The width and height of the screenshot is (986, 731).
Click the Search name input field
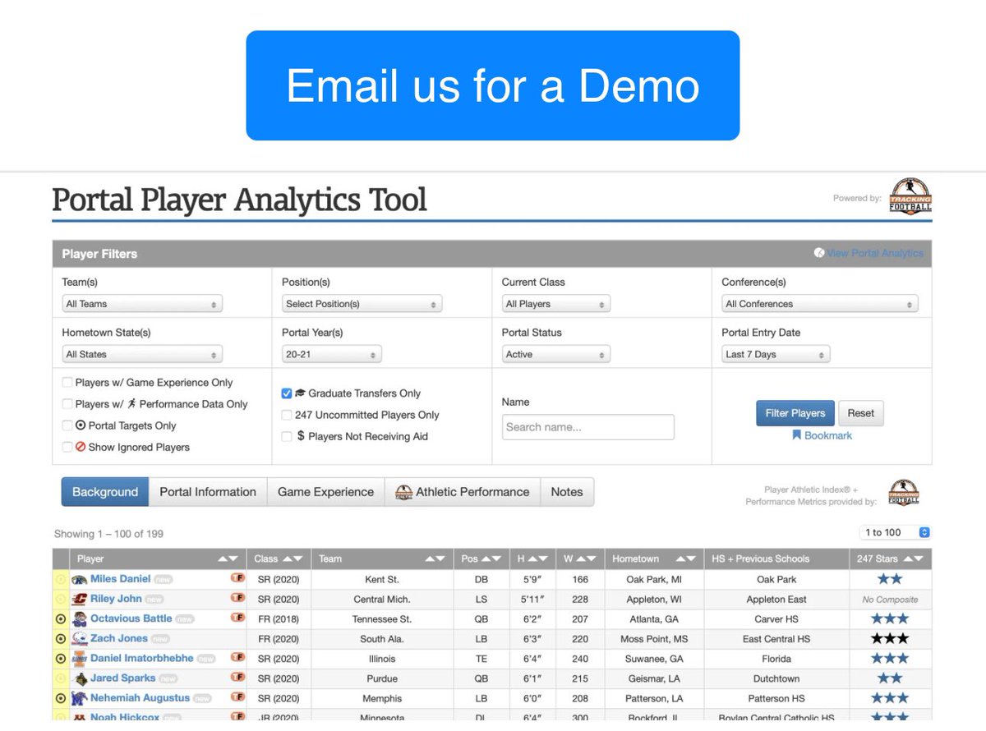tap(588, 427)
